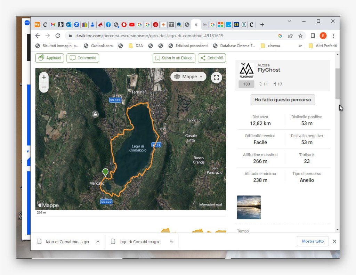Click the green start marker on the map
This screenshot has height=275, width=356.
(x=105, y=172)
